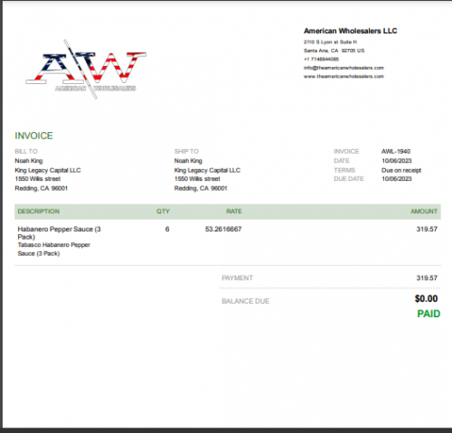Click the '2110 S Lyon st Suite H' address line
This screenshot has width=452, height=433.
tap(330, 42)
